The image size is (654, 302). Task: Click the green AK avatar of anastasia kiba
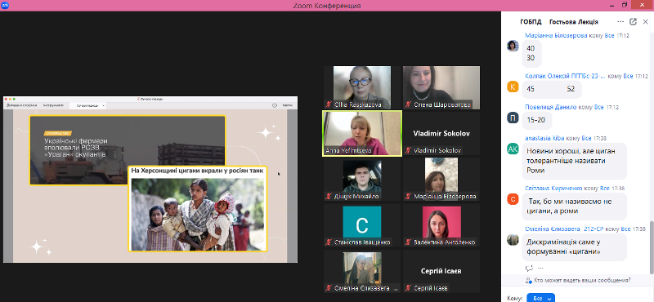coord(513,149)
